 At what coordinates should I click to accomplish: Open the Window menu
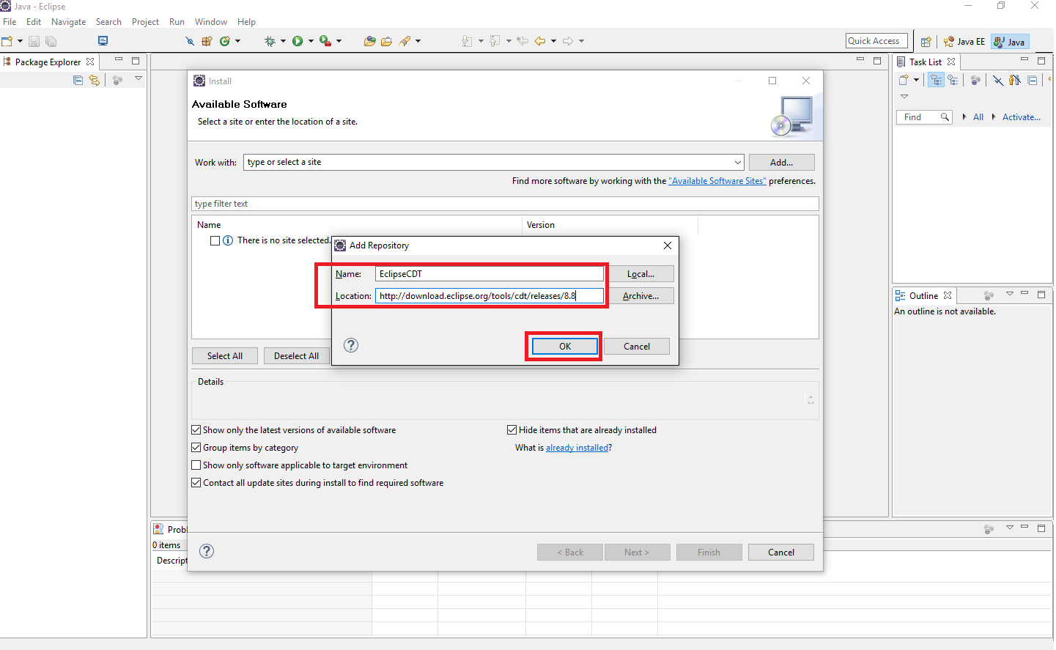pyautogui.click(x=210, y=22)
